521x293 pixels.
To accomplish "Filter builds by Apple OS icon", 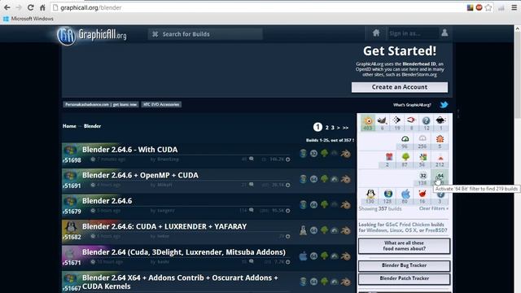I will click(x=405, y=196).
